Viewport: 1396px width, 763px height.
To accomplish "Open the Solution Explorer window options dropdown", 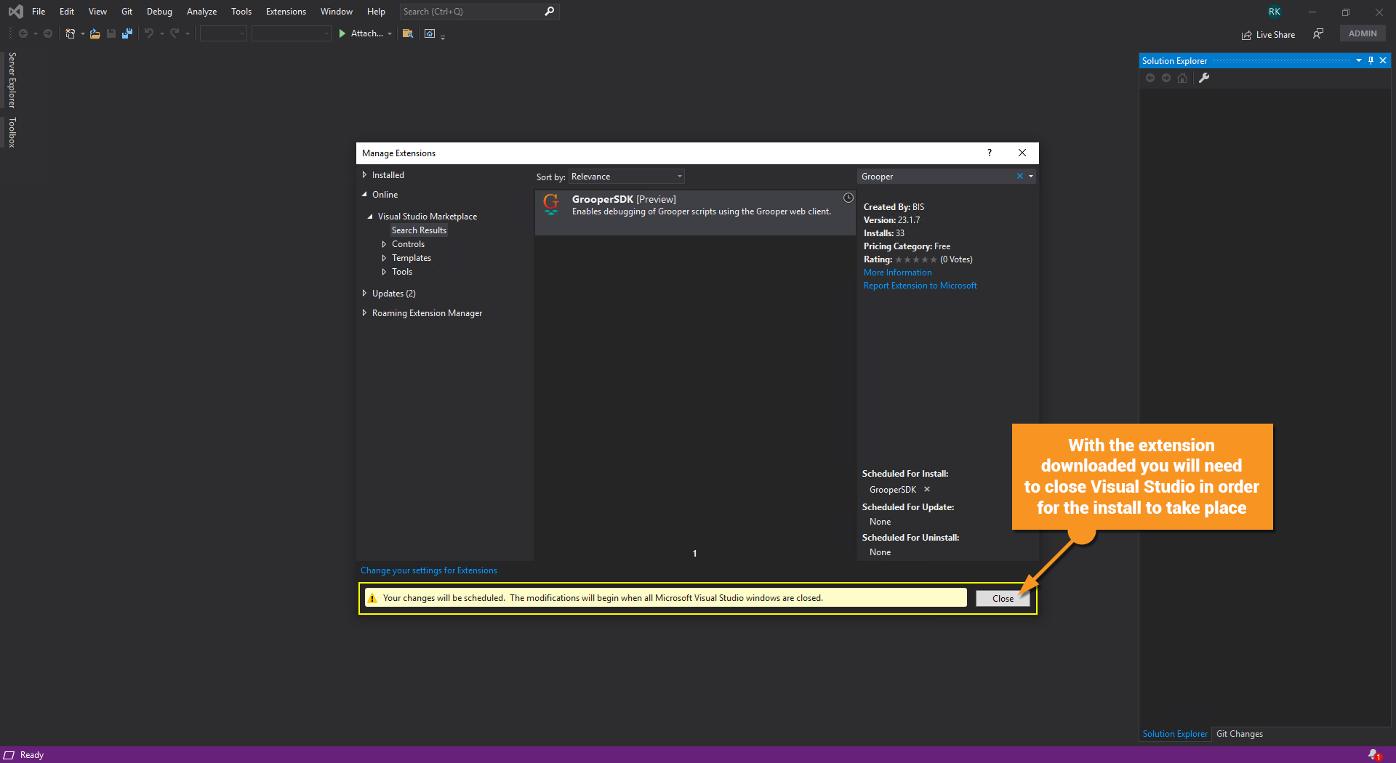I will (1358, 60).
